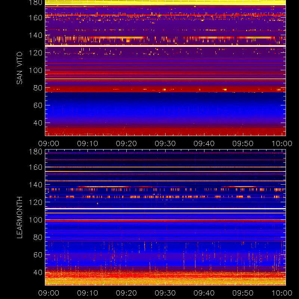The height and width of the screenshot is (299, 299).
Task: Click Learmonth plot's 09:40 time label
Action: coord(204,293)
